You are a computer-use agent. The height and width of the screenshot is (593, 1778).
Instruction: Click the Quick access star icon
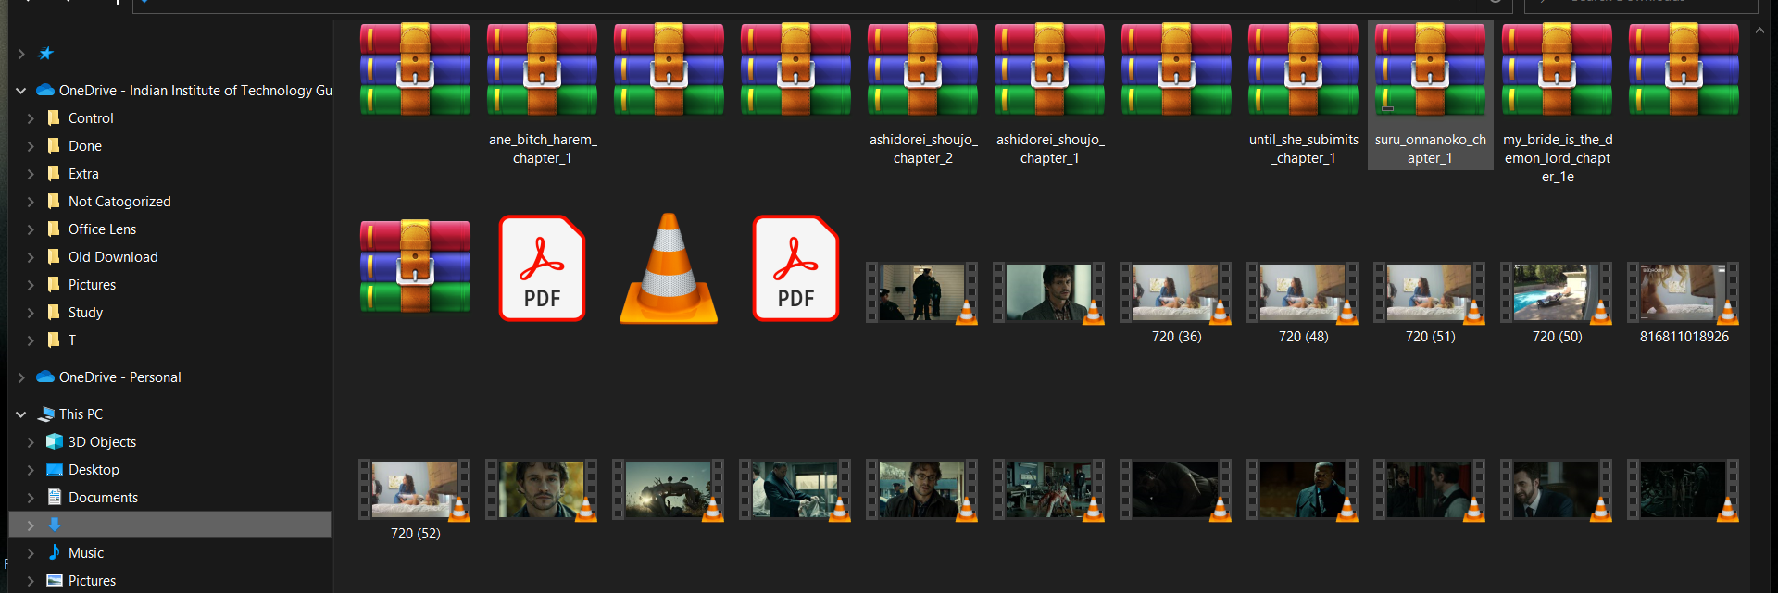(46, 54)
